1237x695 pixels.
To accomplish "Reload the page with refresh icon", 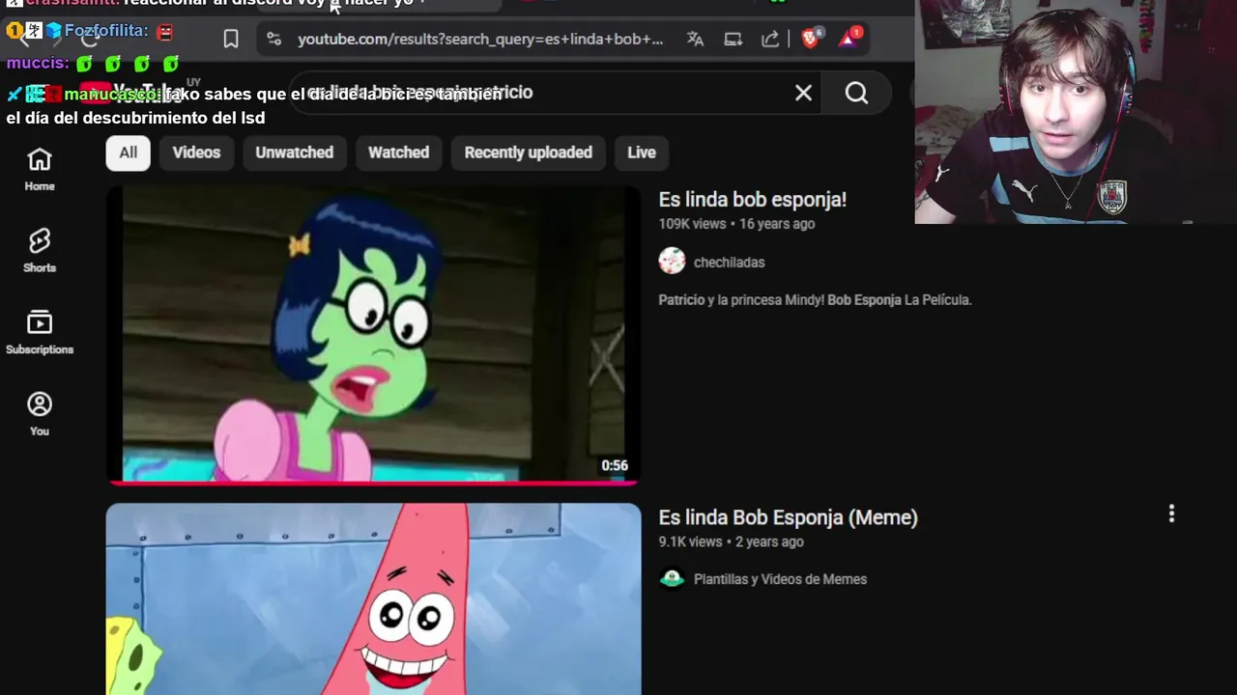I will 90,39.
